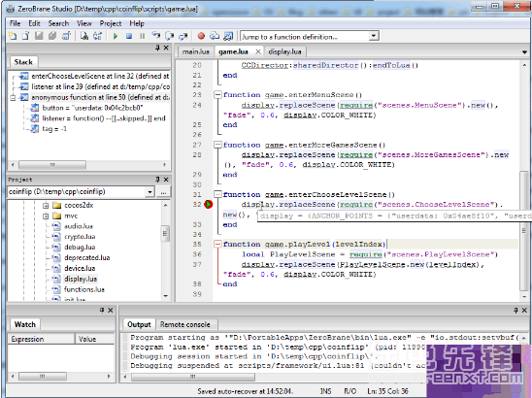Pin the Output panel
Viewport: 532px width, 398px height.
click(x=515, y=310)
